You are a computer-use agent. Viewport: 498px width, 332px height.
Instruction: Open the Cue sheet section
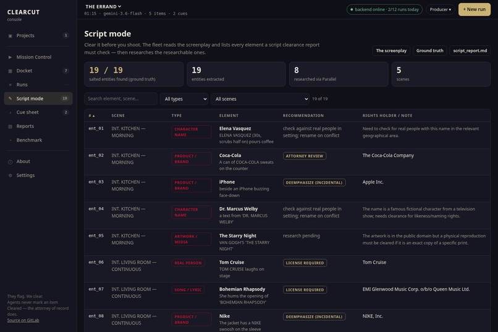click(x=38, y=112)
